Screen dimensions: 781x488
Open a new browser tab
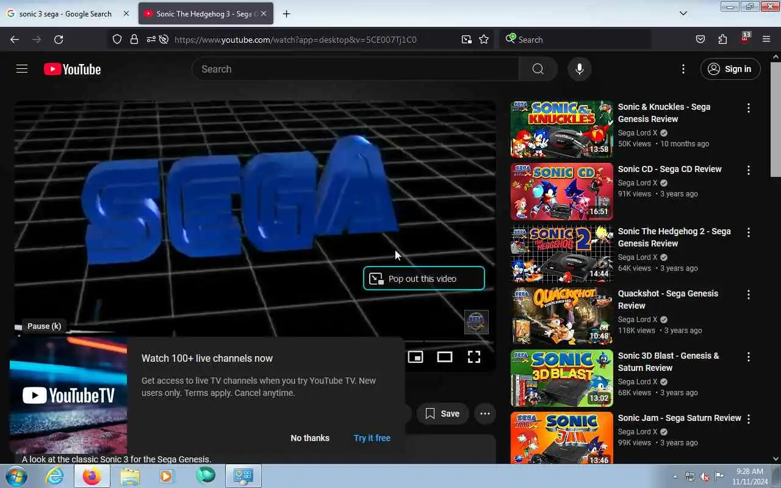286,13
